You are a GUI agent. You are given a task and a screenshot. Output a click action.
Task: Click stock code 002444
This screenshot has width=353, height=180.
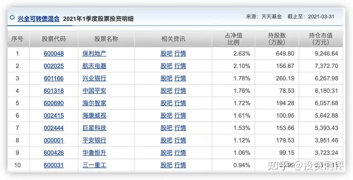click(54, 128)
